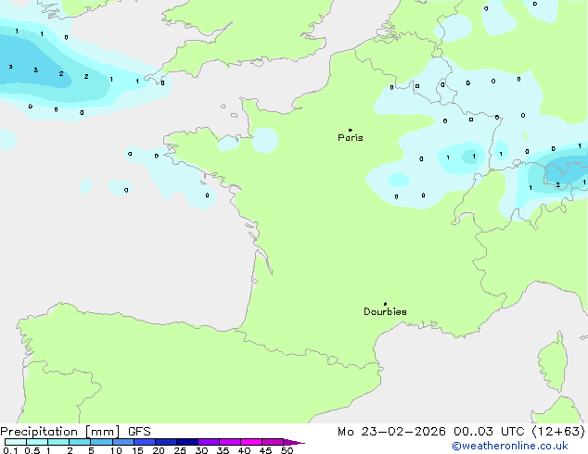
Task: Click the legend value label '30'
Action: (201, 450)
